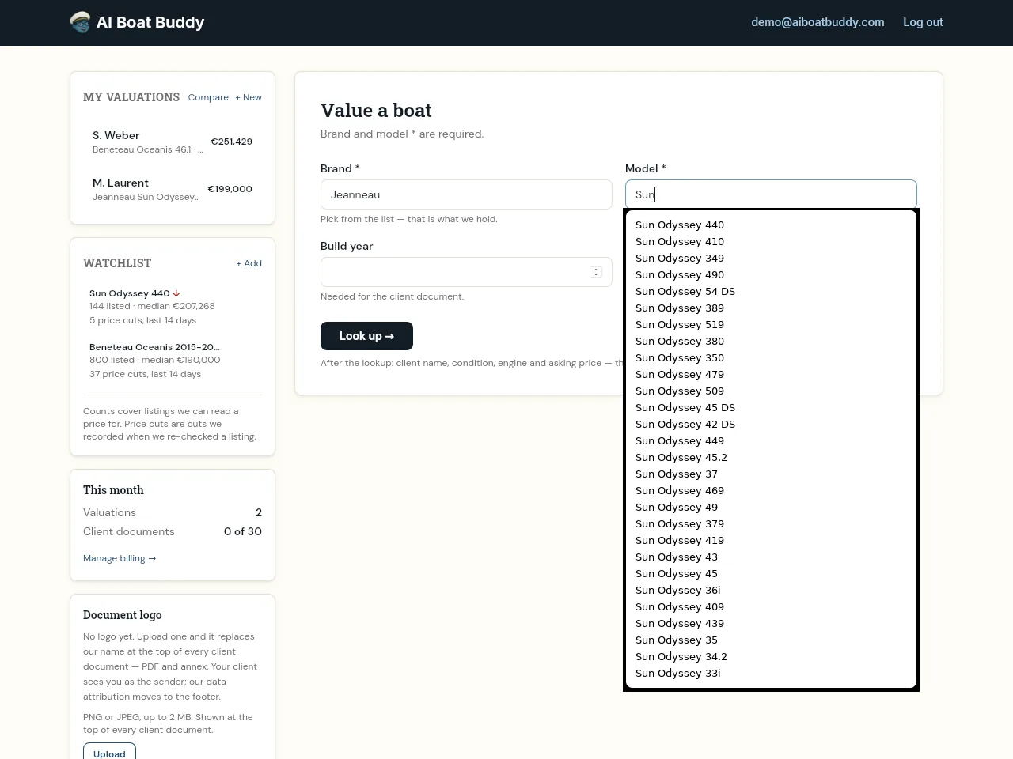Select Sun Odyssey 410 from model list

(771, 241)
